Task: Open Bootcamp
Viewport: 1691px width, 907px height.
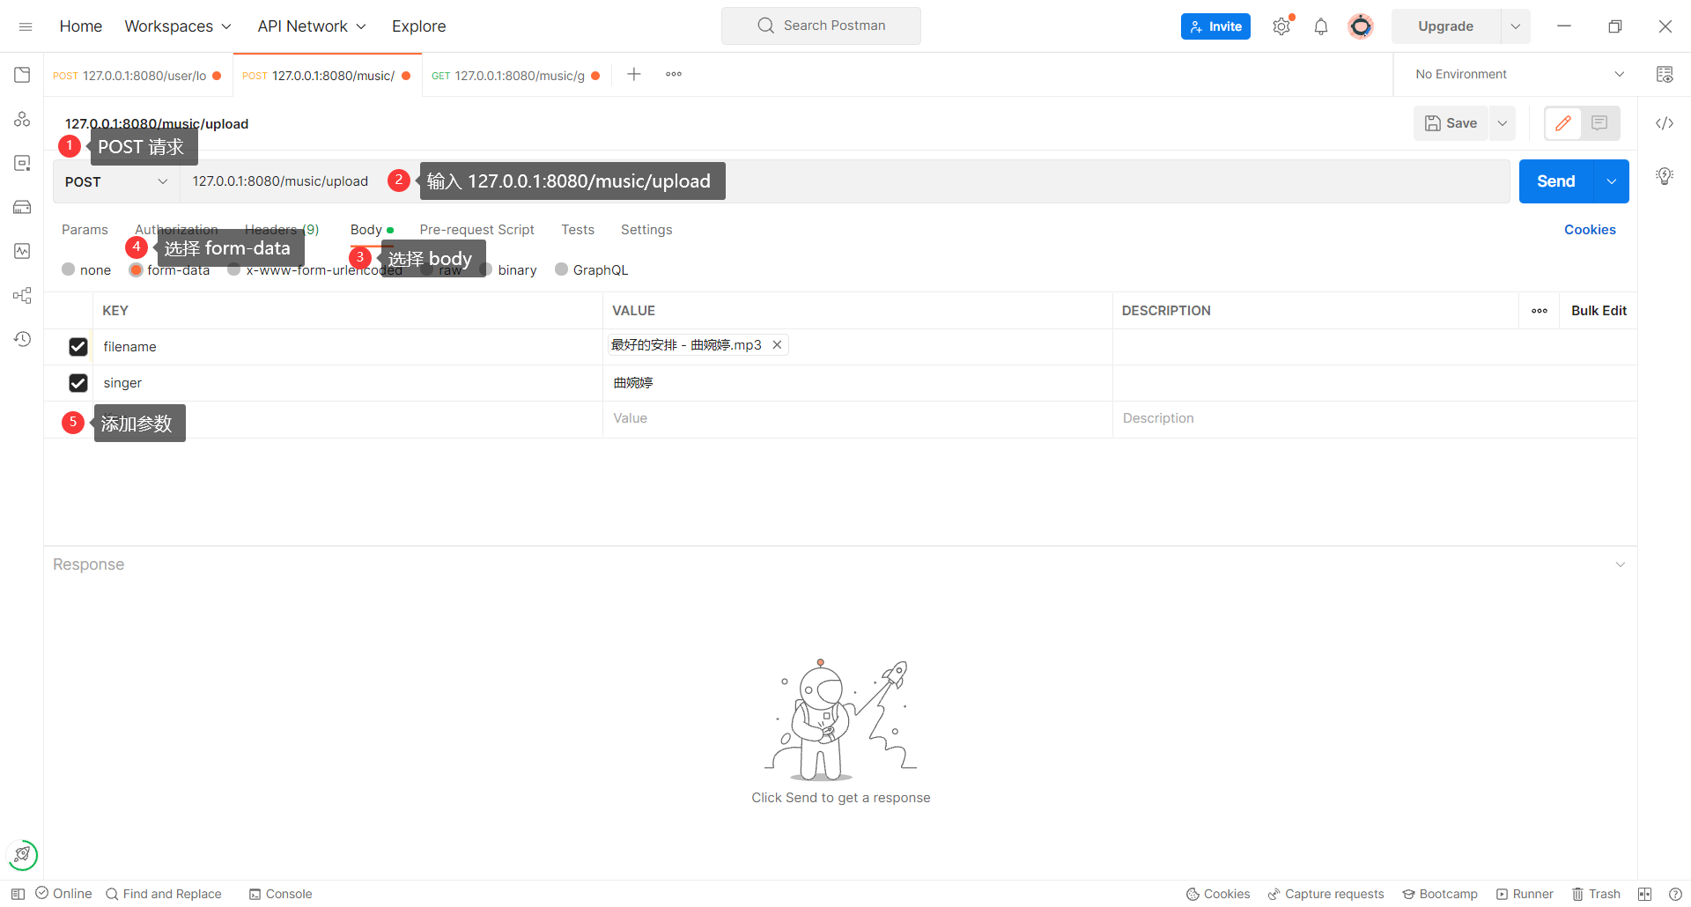Action: pyautogui.click(x=1440, y=894)
